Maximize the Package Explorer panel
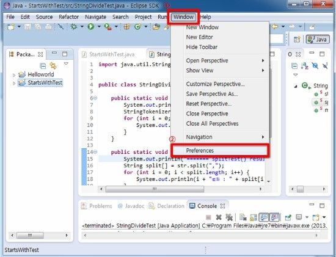The width and height of the screenshot is (336, 257). pyautogui.click(x=65, y=54)
